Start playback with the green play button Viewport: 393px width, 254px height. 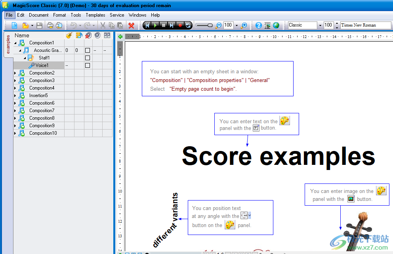point(155,25)
